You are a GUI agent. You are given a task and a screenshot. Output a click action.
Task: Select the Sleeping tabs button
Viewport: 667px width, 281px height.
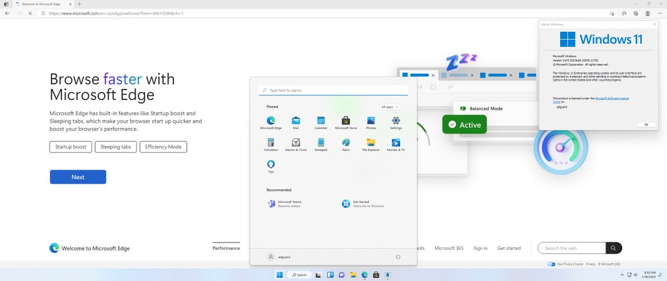(116, 147)
